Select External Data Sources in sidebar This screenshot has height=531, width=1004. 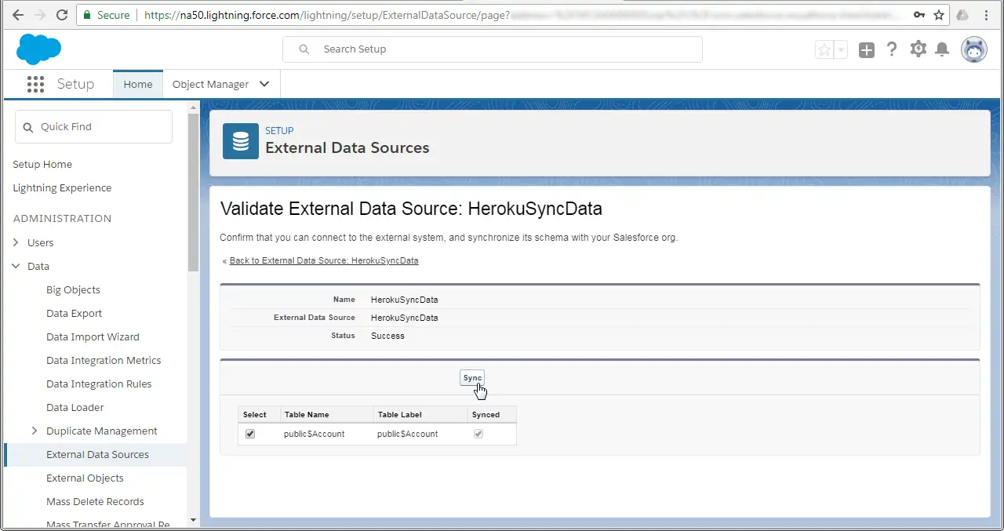click(x=97, y=454)
